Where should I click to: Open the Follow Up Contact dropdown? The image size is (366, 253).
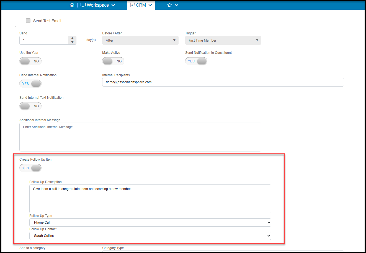pyautogui.click(x=150, y=236)
